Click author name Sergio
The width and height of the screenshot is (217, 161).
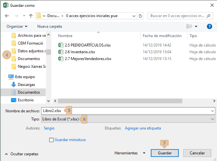click(x=49, y=128)
